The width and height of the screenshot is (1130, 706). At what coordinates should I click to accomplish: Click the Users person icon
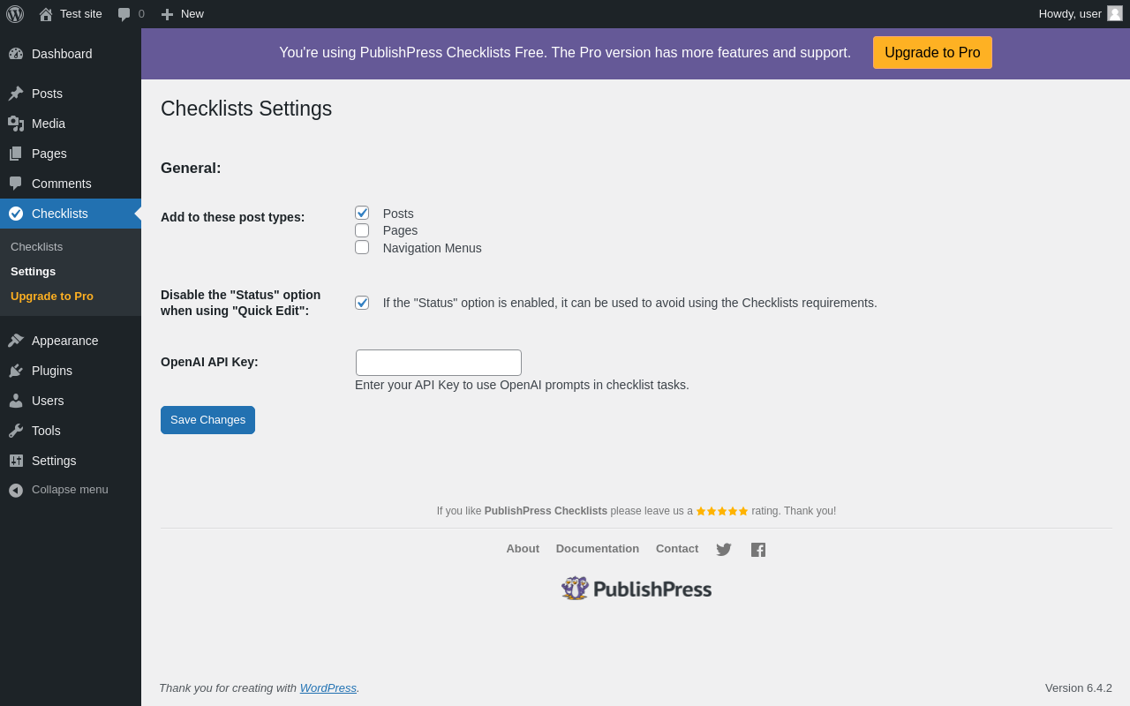[x=16, y=401]
